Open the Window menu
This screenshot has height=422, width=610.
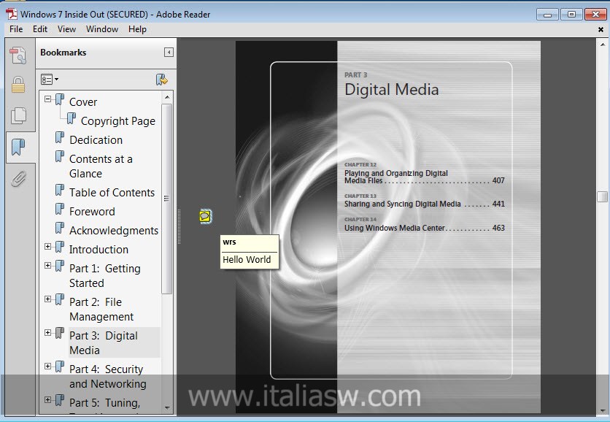[102, 29]
